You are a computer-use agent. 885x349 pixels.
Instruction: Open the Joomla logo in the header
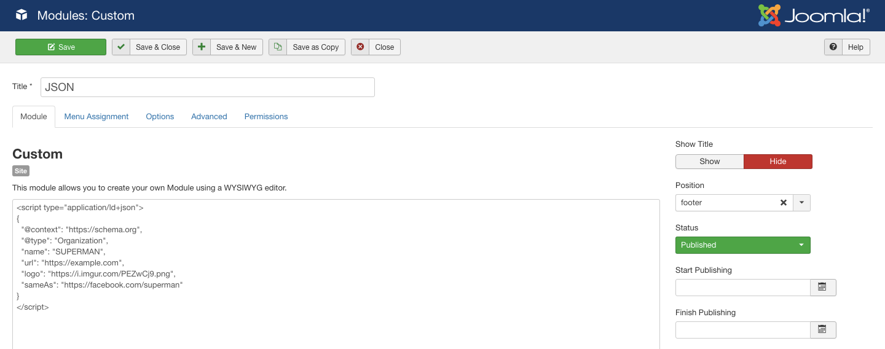[814, 15]
